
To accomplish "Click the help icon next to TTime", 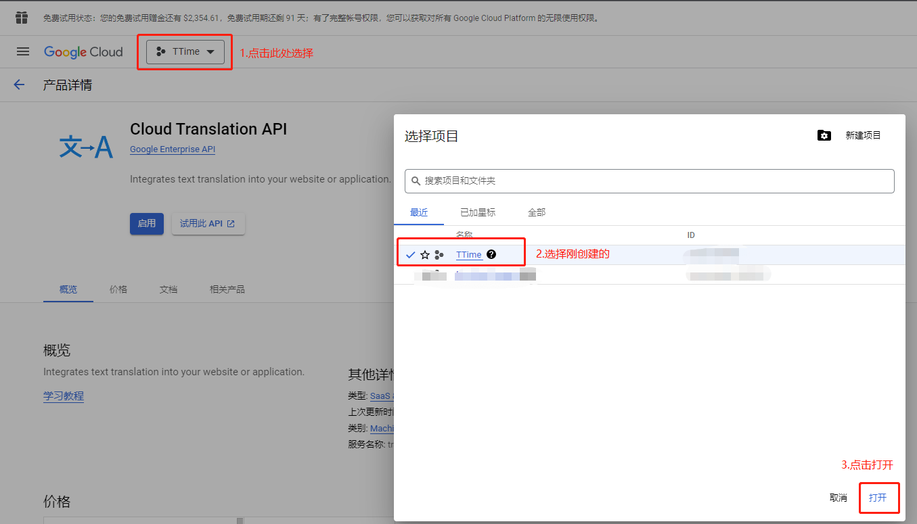I will click(x=491, y=254).
